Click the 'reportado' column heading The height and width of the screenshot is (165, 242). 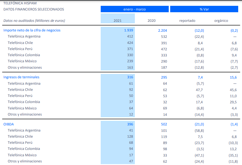[187, 21]
